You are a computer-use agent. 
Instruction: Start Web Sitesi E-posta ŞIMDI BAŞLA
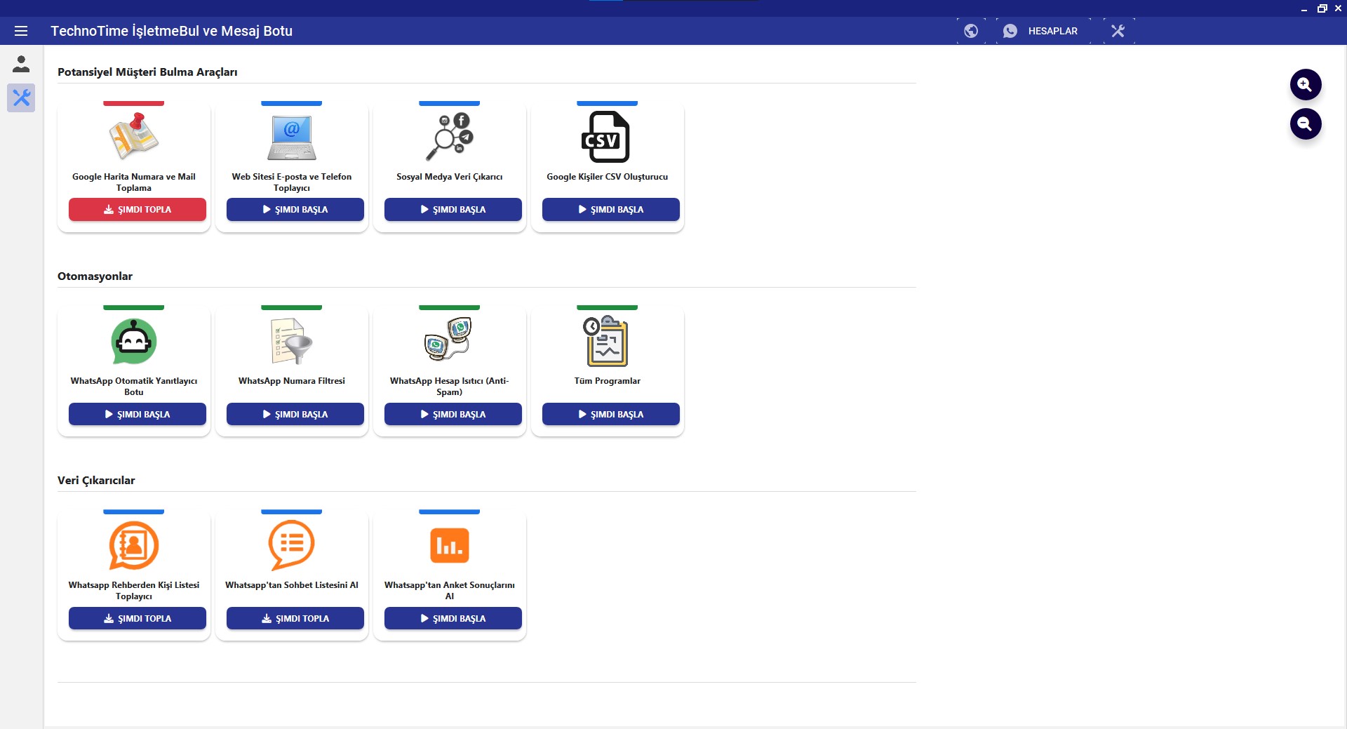click(x=295, y=209)
